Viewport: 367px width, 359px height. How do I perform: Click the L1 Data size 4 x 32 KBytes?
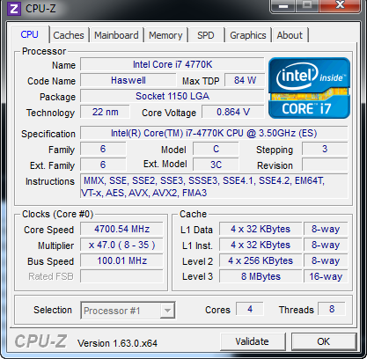(x=261, y=229)
